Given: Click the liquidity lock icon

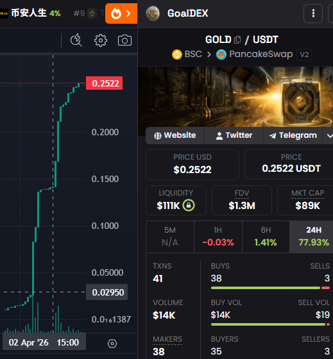Looking at the screenshot, I should coord(189,205).
